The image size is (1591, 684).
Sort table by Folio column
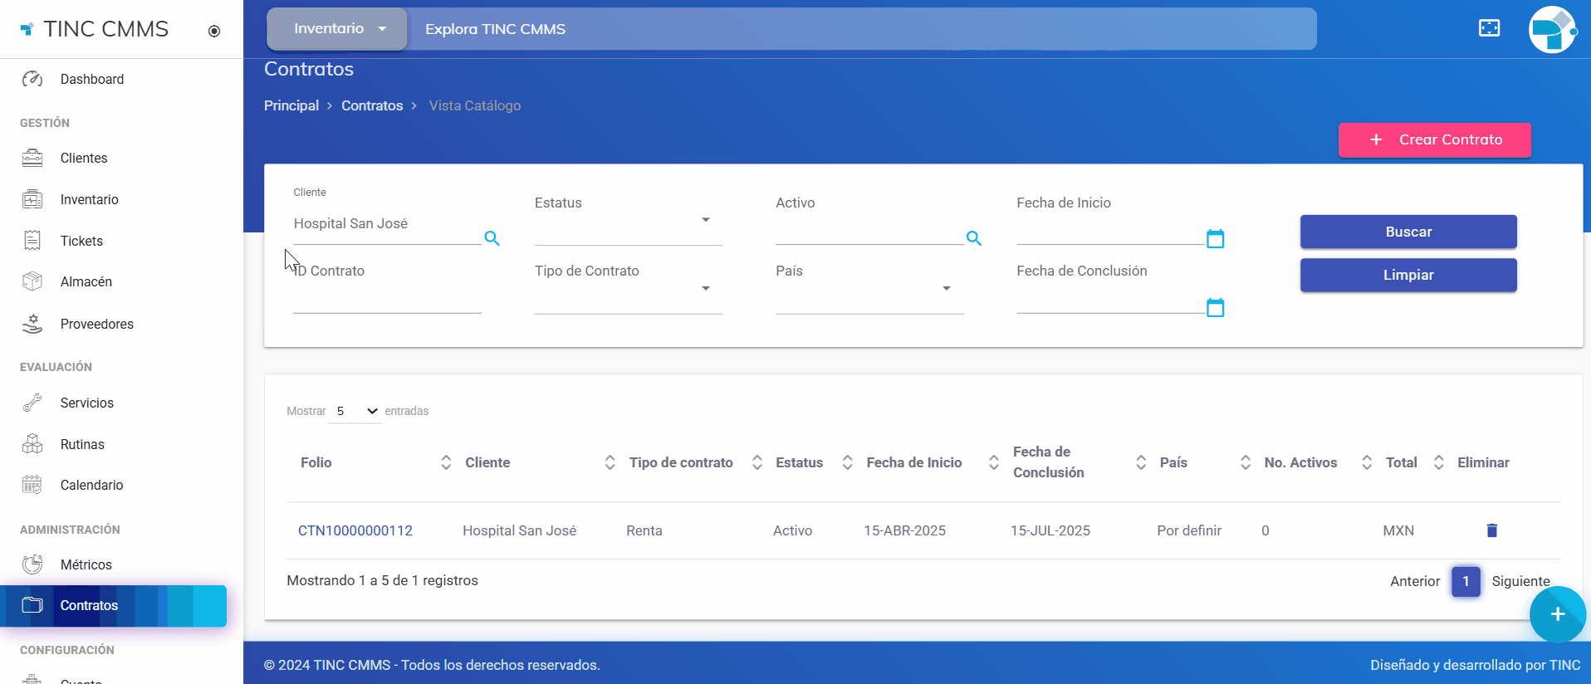tap(316, 462)
